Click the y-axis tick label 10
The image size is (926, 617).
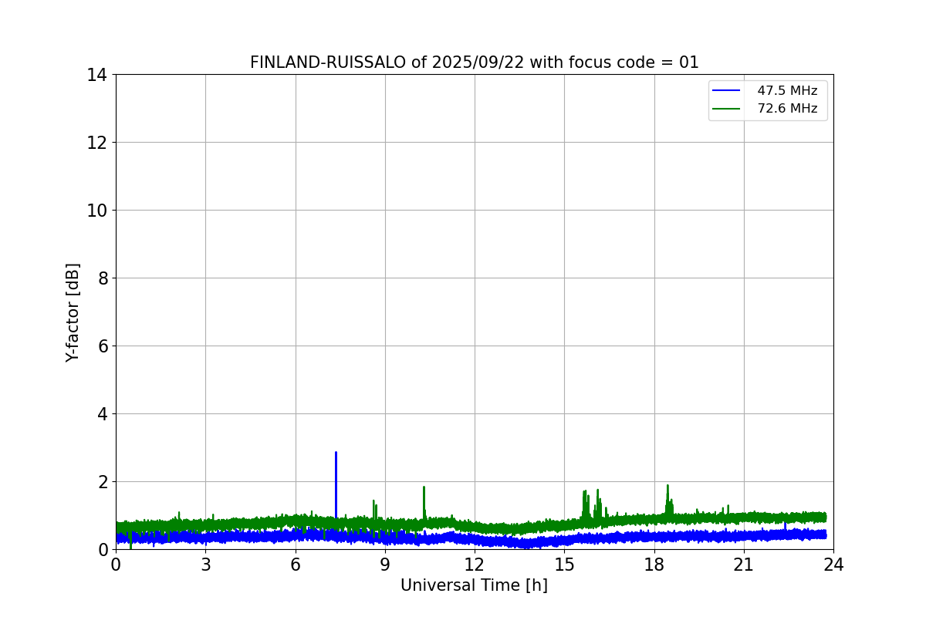[x=96, y=211]
